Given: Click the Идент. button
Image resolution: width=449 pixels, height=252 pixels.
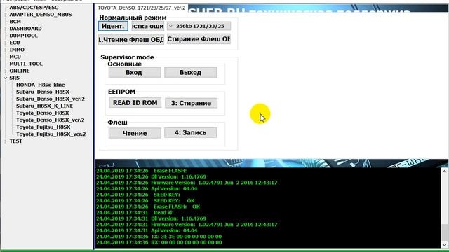Looking at the screenshot, I should (x=113, y=26).
